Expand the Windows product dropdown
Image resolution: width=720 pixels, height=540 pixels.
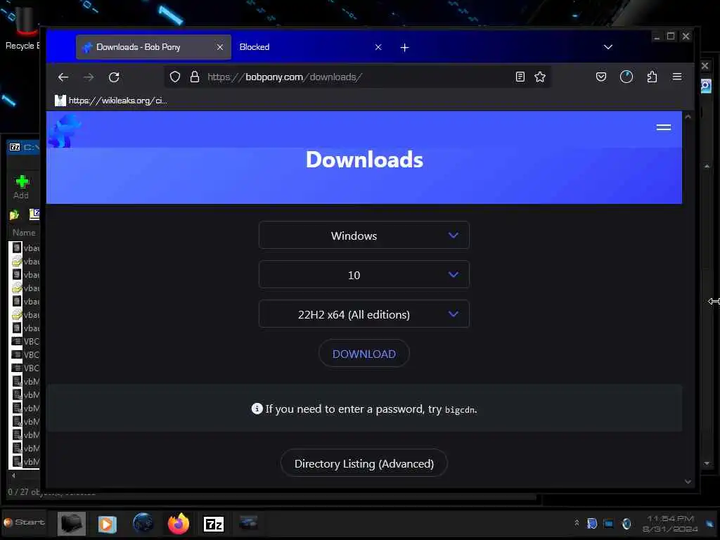(x=364, y=236)
